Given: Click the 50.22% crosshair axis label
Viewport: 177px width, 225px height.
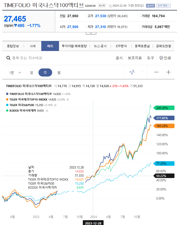Looking at the screenshot, I should click(x=164, y=176).
